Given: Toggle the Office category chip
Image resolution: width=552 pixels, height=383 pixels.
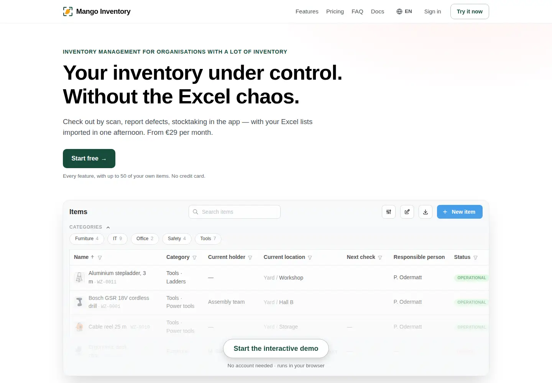Looking at the screenshot, I should pos(145,239).
